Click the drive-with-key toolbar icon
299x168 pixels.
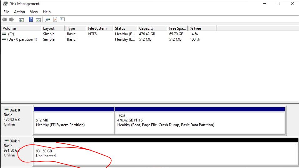(x=48, y=19)
